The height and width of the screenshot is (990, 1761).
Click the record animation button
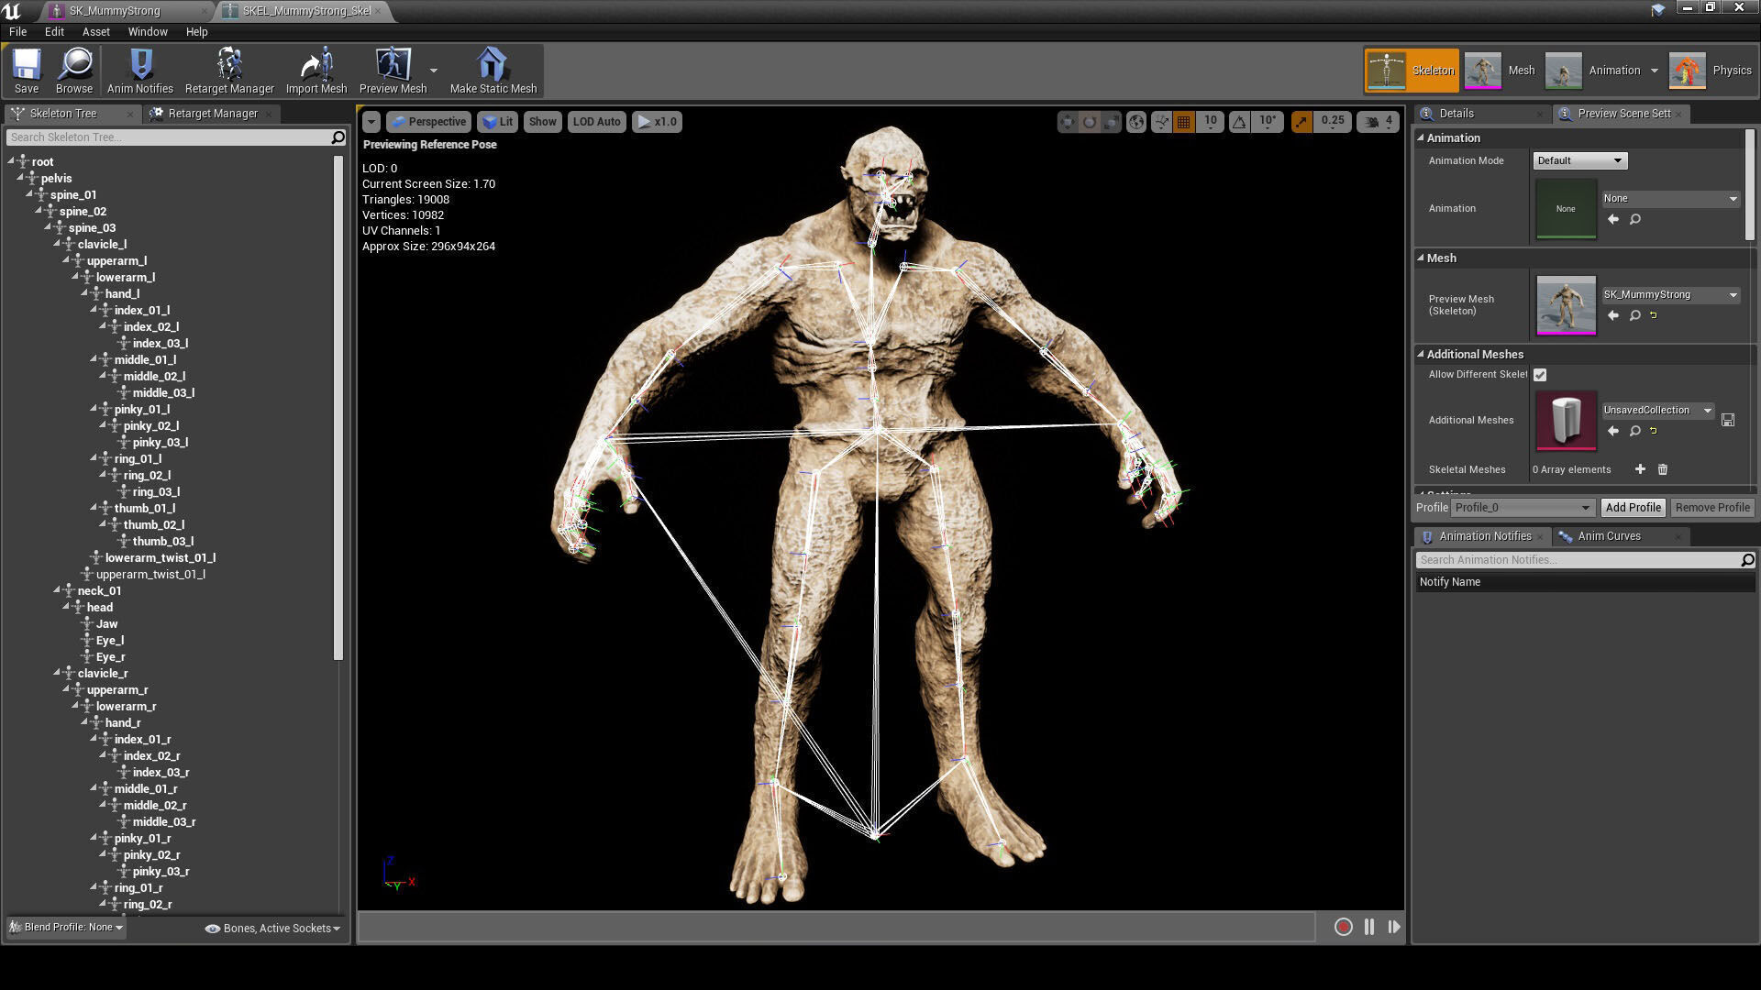tap(1344, 928)
